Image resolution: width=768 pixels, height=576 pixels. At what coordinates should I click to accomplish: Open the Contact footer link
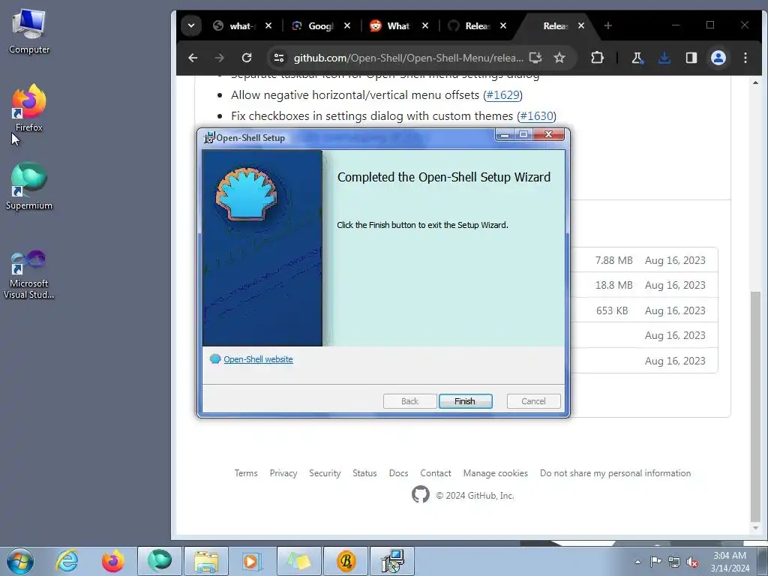coord(436,473)
